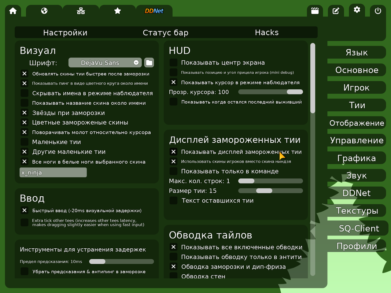Switch to the Hacks tab

(267, 32)
